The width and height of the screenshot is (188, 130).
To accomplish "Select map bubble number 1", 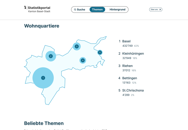I will 43,78.
